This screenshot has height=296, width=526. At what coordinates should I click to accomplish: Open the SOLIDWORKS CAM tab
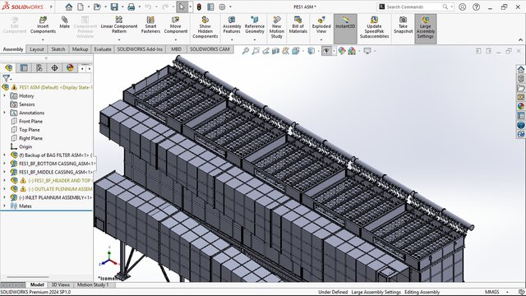click(210, 49)
